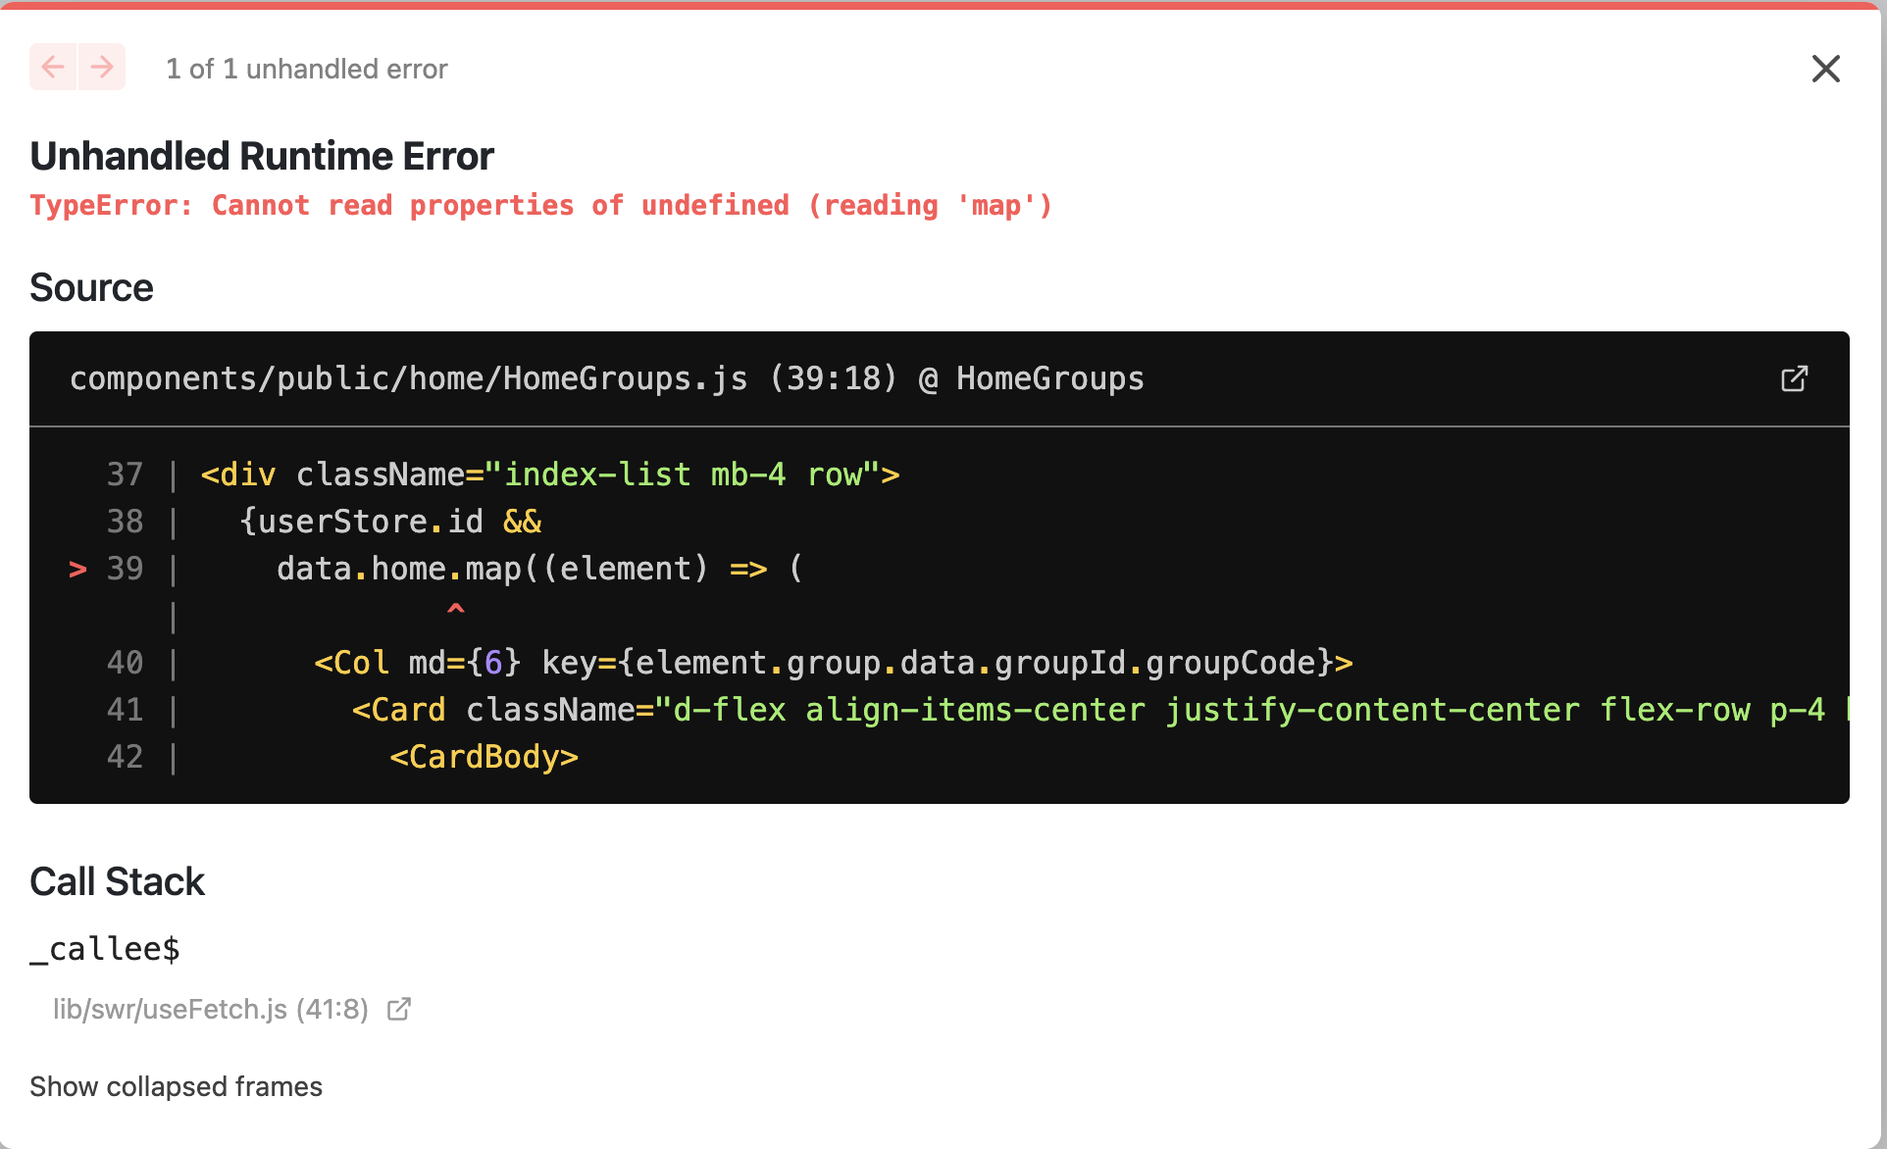Click line 39 in the code snippet
Screen dimensions: 1887x1149
coord(490,569)
